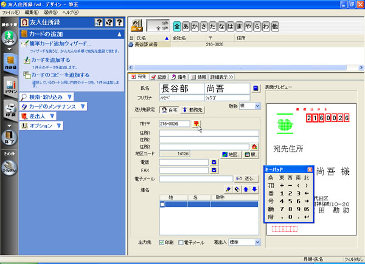This screenshot has height=264, width=365.
Task: Open the ファイル menu
Action: click(10, 12)
